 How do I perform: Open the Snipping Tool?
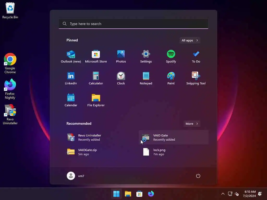coord(196,78)
